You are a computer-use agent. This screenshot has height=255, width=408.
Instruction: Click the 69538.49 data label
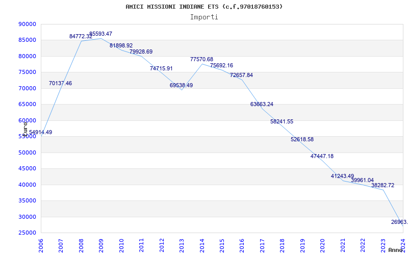coord(181,85)
